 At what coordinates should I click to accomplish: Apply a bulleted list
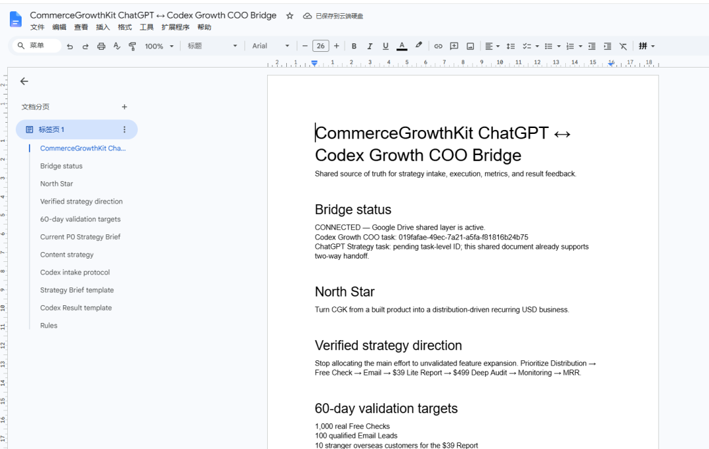click(548, 46)
